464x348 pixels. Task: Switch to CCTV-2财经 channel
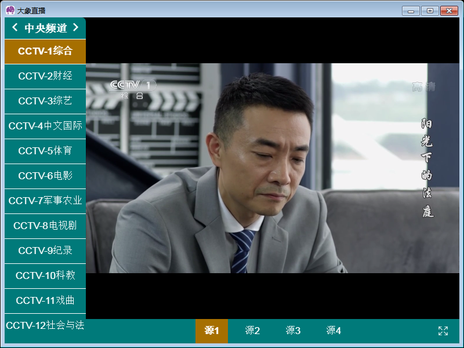[x=45, y=76]
